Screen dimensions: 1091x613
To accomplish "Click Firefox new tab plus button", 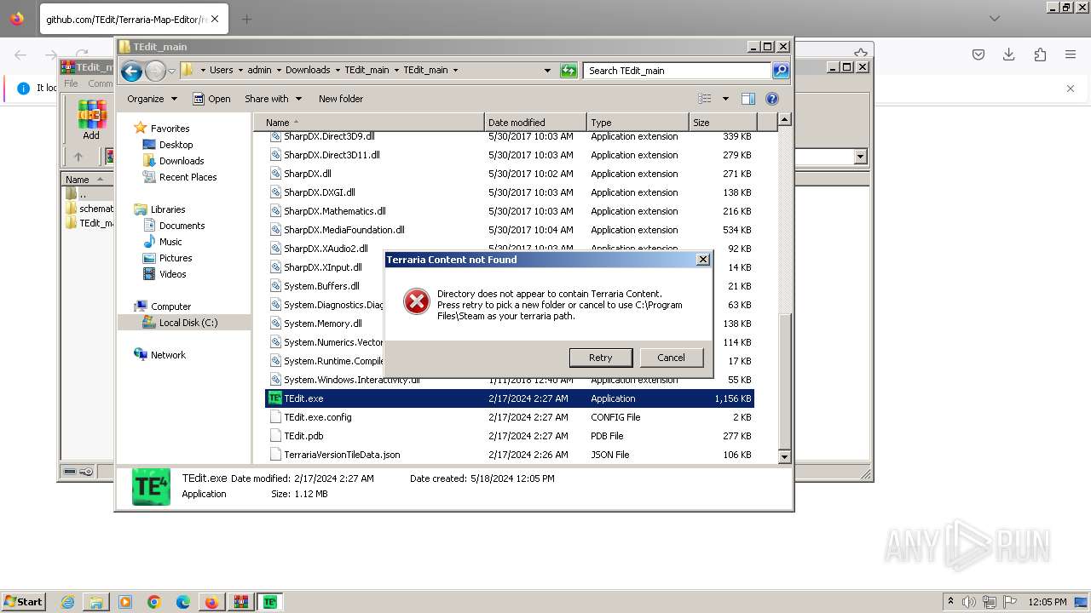I will [x=247, y=19].
